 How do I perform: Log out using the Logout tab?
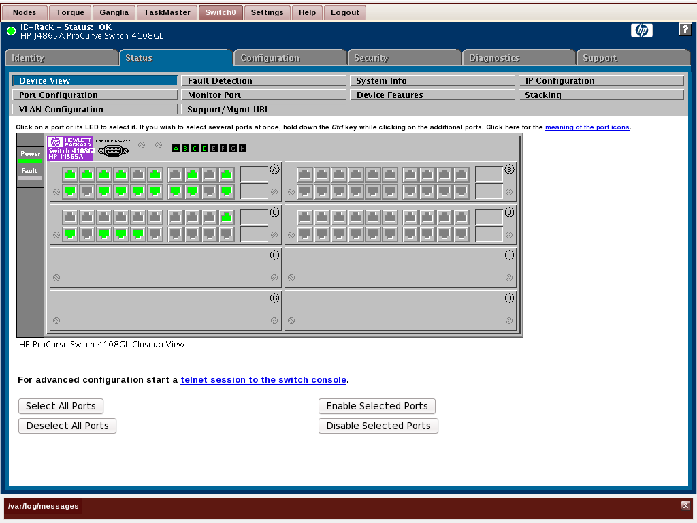345,12
